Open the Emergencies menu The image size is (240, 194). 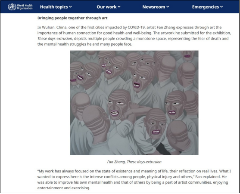tap(207, 7)
